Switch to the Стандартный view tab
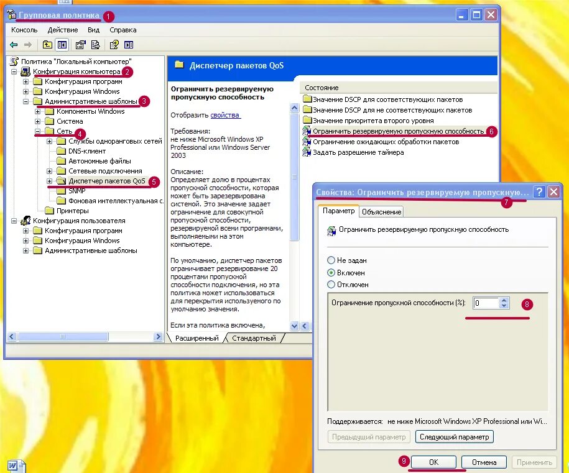 (x=254, y=338)
